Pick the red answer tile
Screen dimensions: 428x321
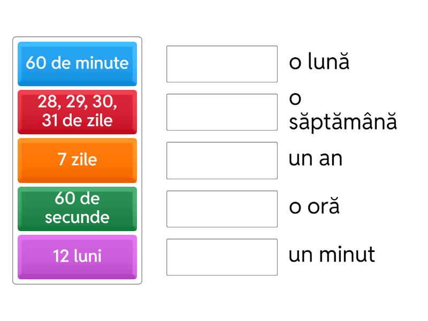pos(77,112)
